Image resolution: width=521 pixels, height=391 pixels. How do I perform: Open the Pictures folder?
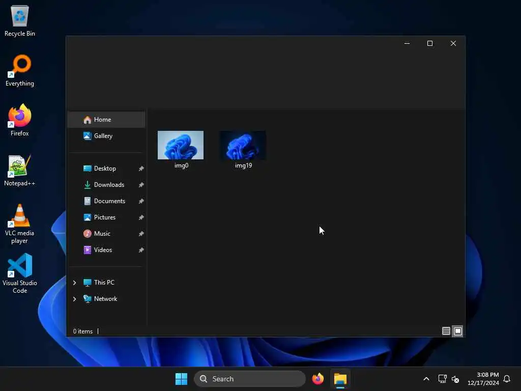click(106, 217)
